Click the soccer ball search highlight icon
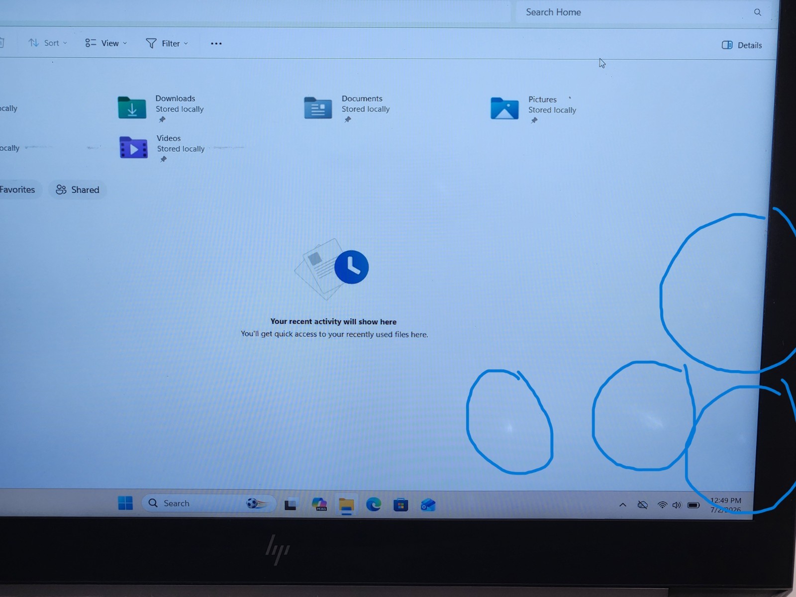 tap(257, 503)
